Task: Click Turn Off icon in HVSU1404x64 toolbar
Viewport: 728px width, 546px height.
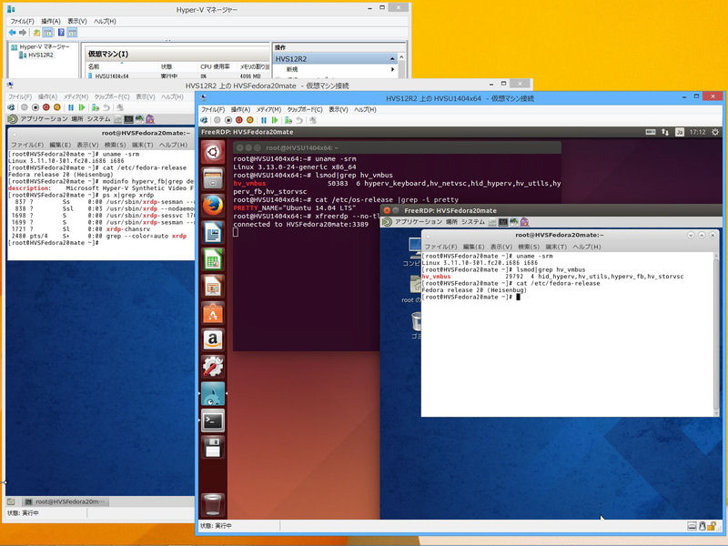Action: coord(228,120)
